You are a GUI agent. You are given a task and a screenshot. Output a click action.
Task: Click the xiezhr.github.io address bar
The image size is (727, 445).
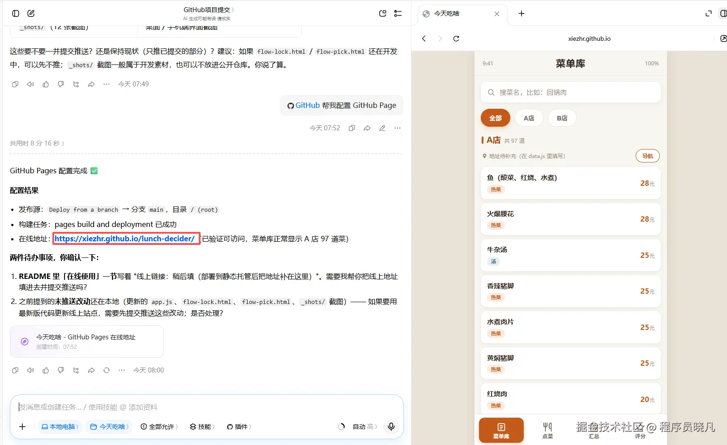tap(589, 39)
